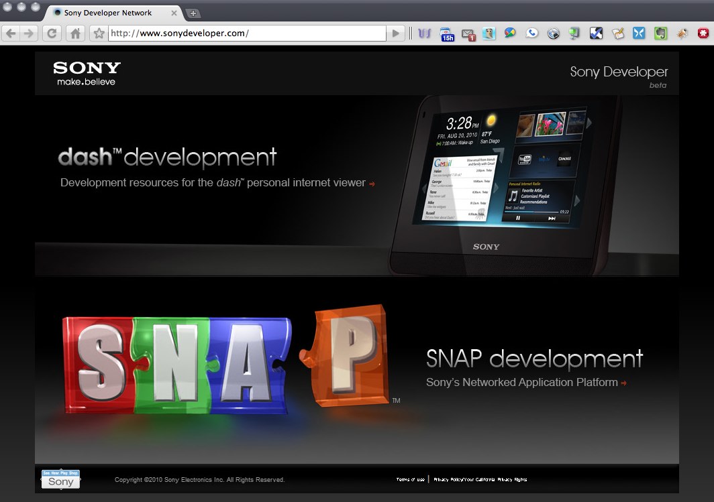Follow Sony's Networked Application Platform link

(x=526, y=383)
